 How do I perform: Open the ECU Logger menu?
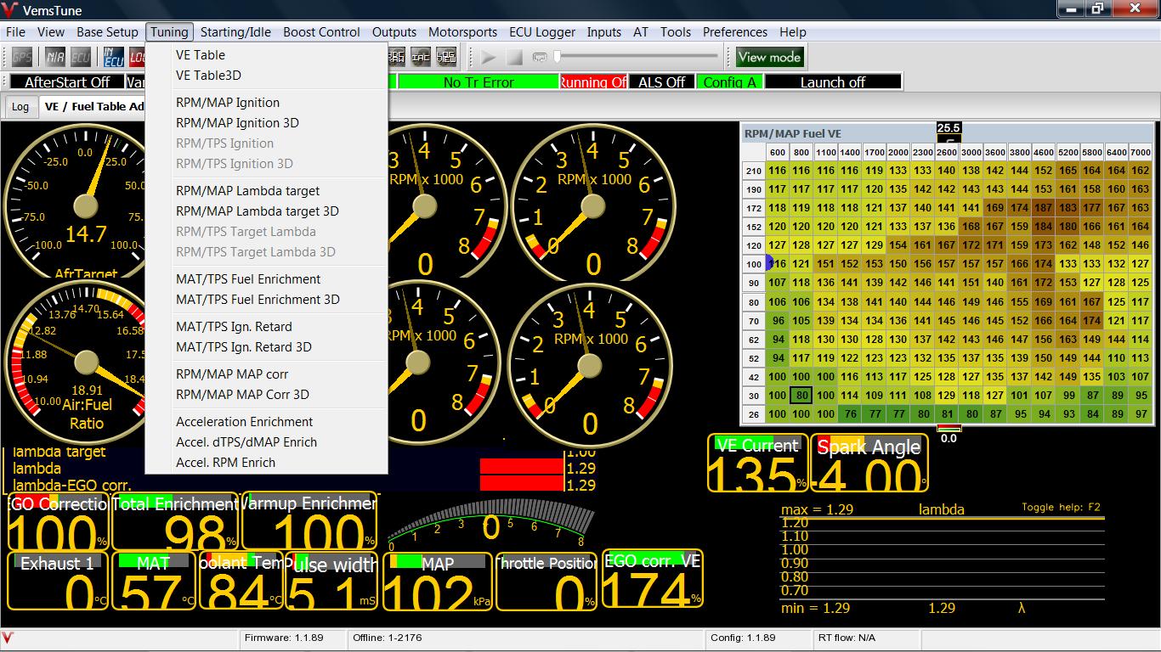click(x=542, y=32)
